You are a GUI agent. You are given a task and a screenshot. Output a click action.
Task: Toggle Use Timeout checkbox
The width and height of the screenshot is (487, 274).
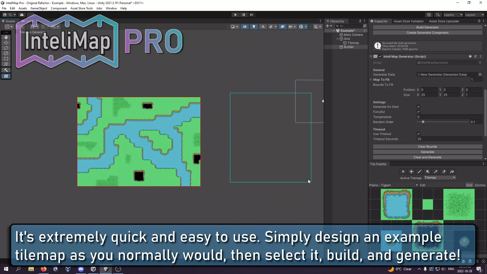(x=419, y=134)
